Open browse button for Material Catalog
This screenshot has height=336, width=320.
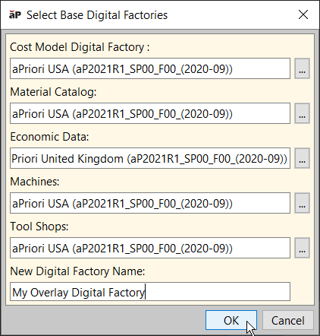click(302, 113)
